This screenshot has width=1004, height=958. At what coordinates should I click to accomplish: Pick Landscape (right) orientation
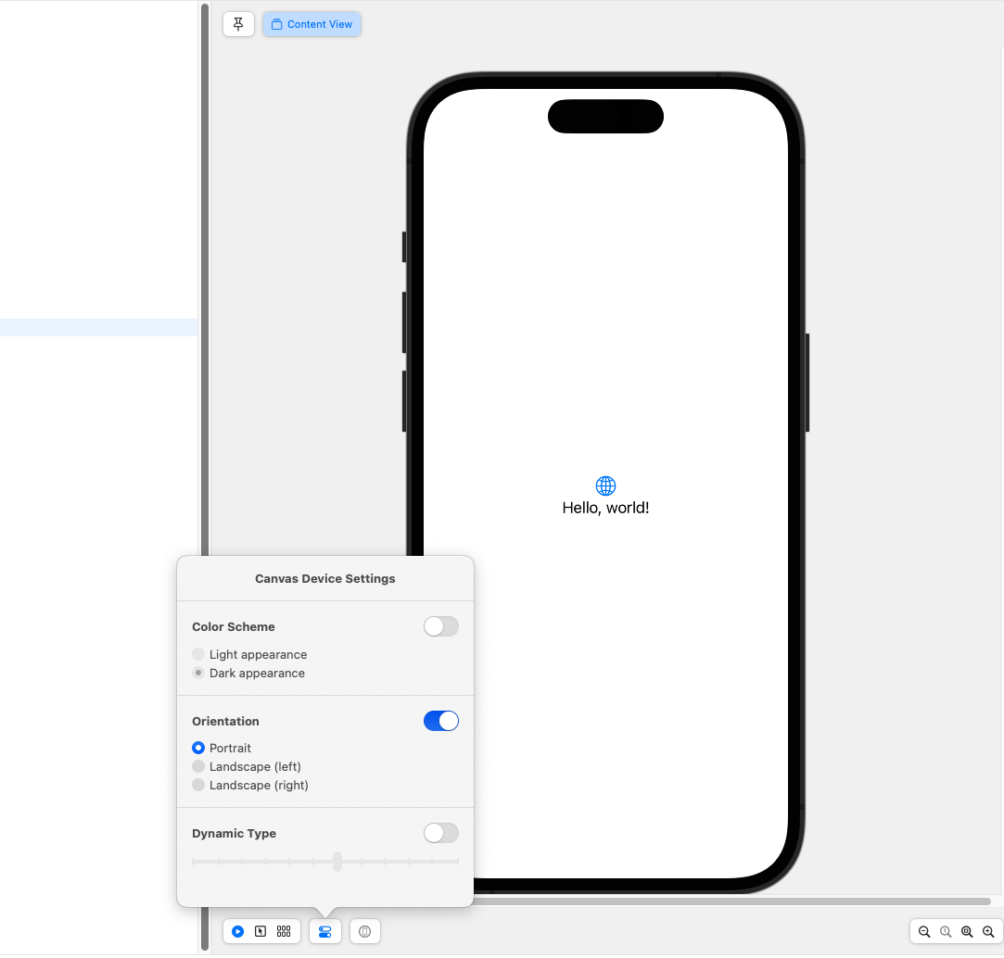(x=198, y=785)
